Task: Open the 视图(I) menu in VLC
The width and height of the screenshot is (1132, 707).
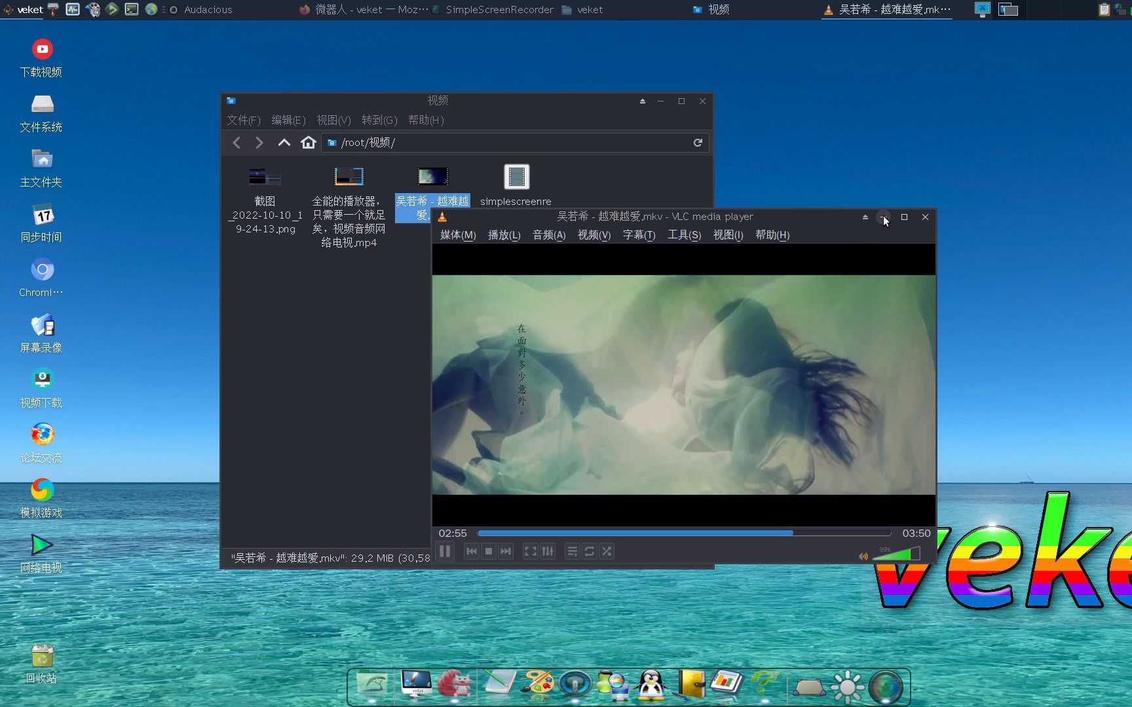Action: [728, 235]
